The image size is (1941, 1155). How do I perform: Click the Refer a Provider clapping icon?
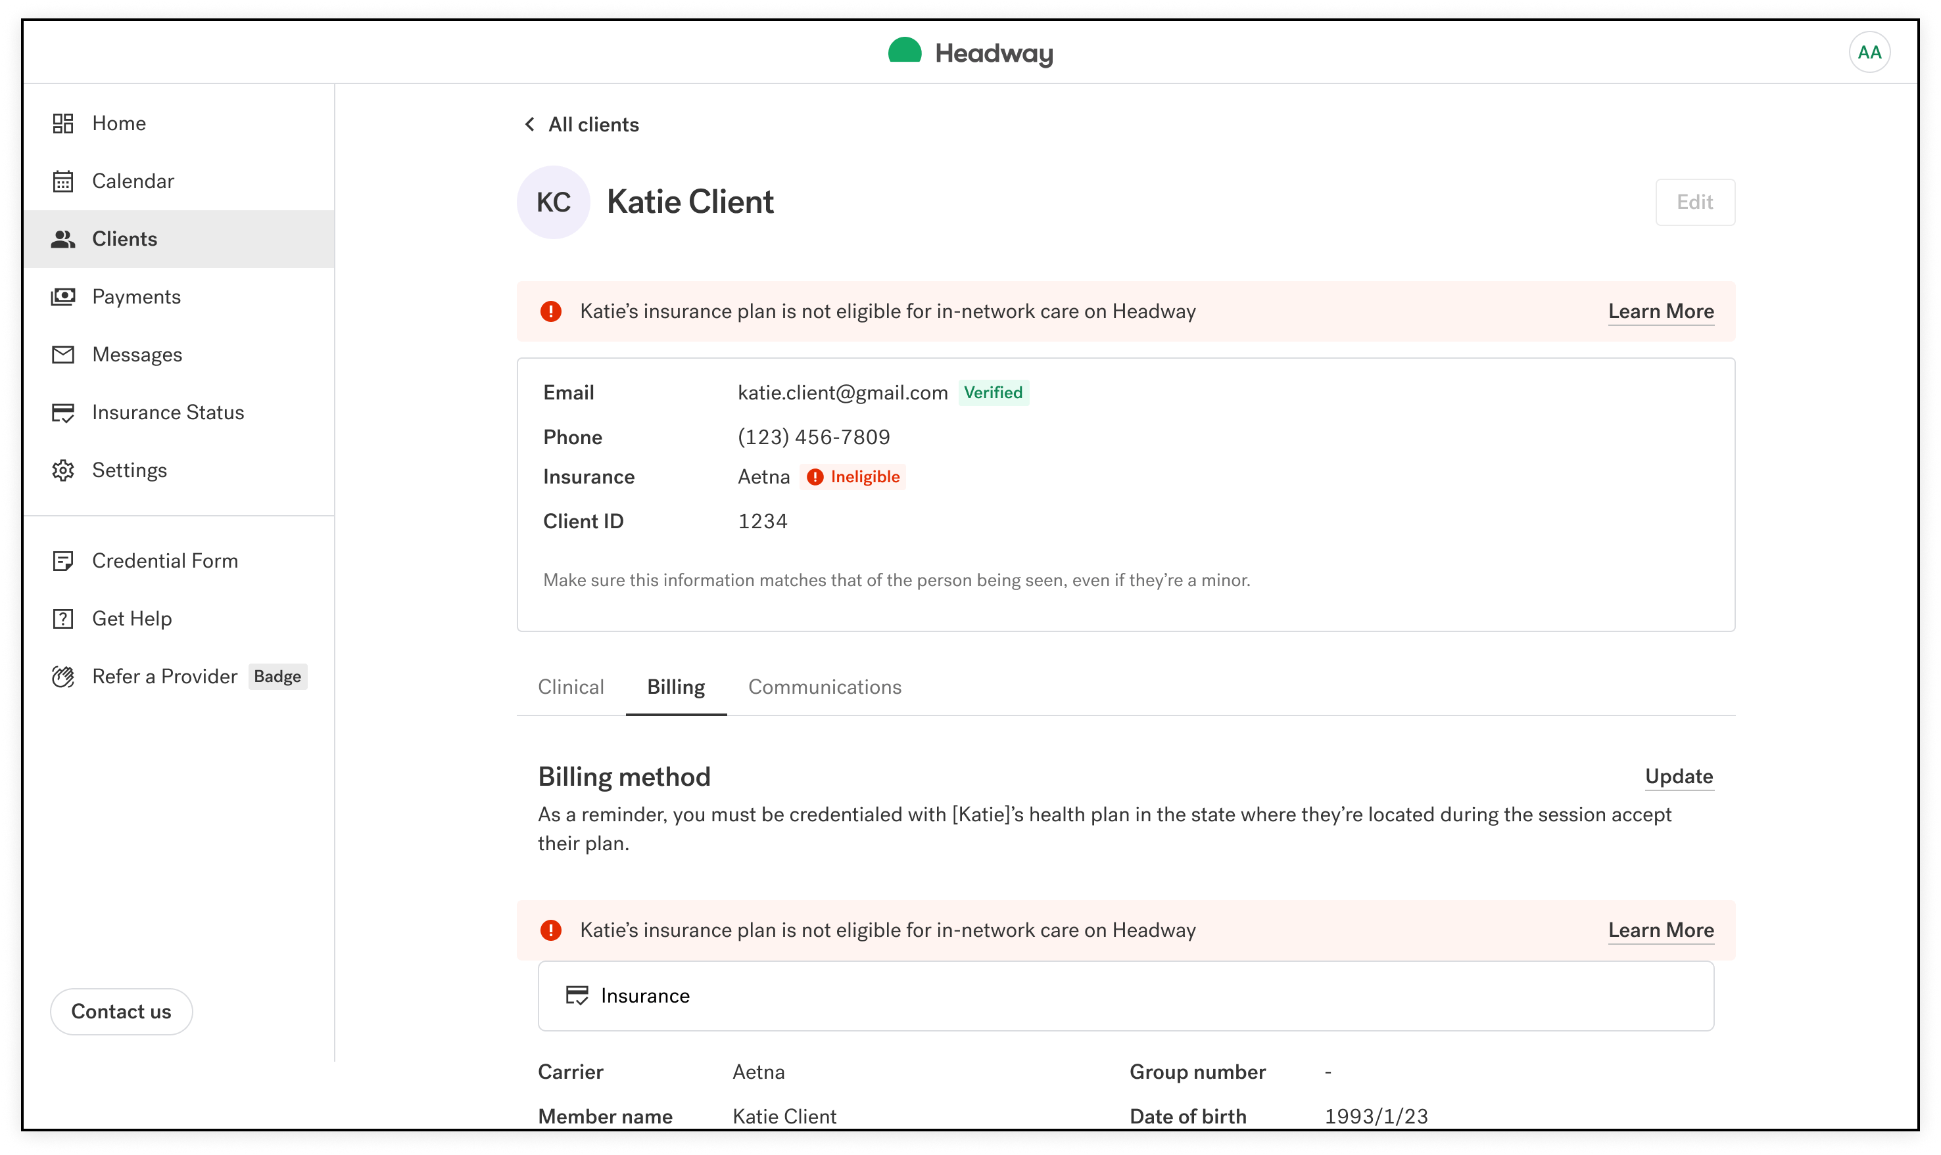pos(63,676)
